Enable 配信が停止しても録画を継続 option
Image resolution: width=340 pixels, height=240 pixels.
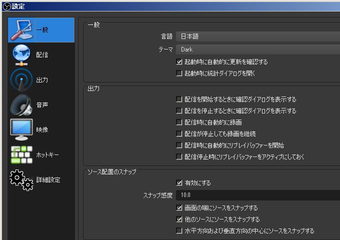pyautogui.click(x=179, y=134)
